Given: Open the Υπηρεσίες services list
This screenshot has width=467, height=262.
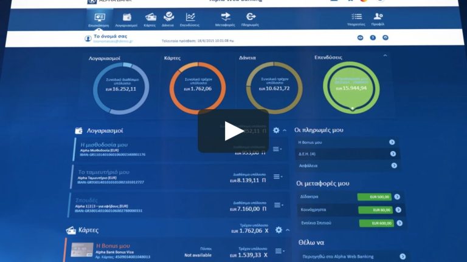Looking at the screenshot, I should [x=356, y=19].
